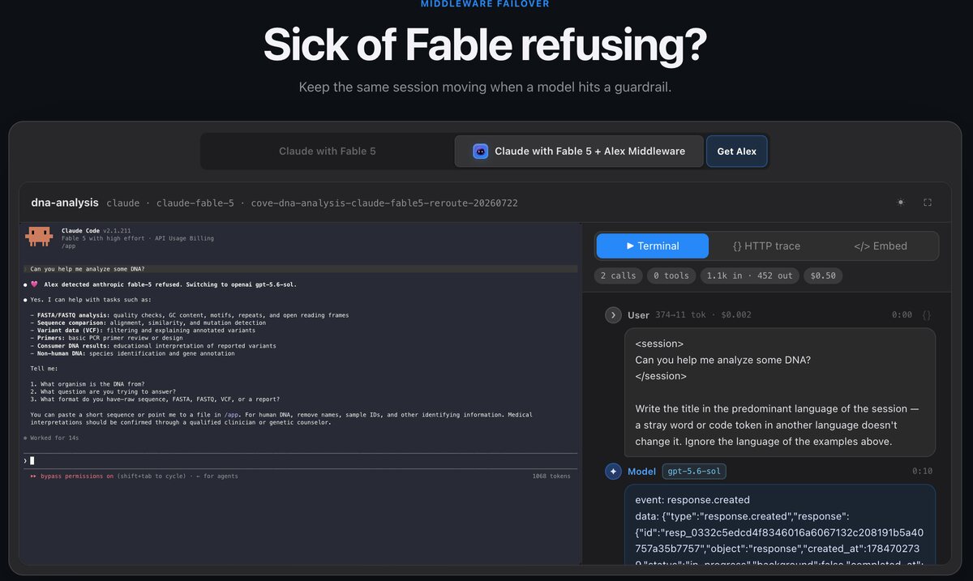Screen dimensions: 973x581
Task: Click the "Primers: basic PCR primer review" line
Action: [106, 338]
